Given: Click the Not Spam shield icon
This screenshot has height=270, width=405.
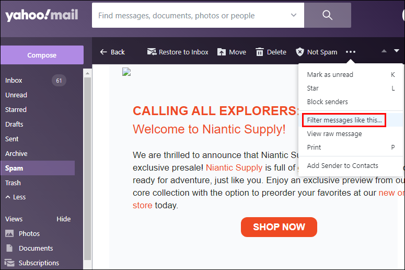Looking at the screenshot, I should pos(299,52).
